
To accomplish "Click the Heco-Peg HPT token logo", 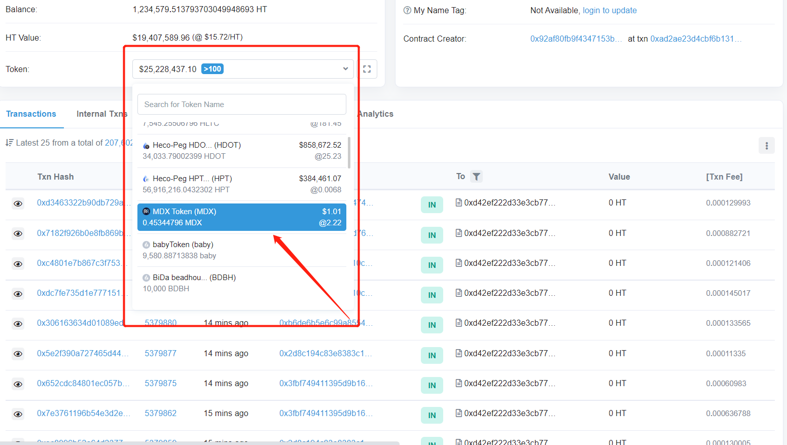I will point(146,179).
